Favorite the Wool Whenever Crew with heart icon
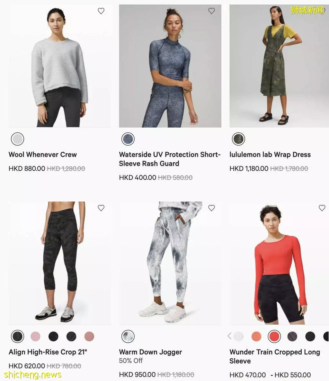Viewport: 329px width, 381px height. point(101,11)
